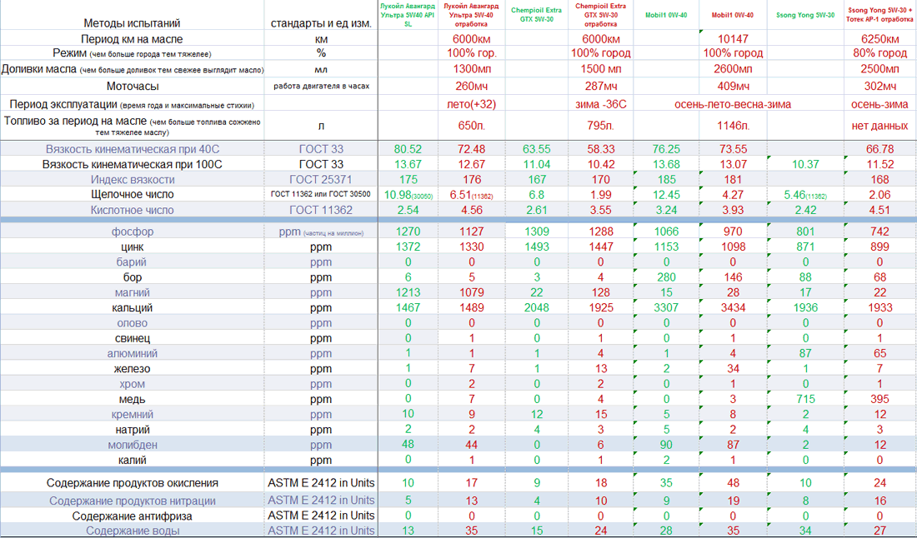This screenshot has width=917, height=538.
Task: Select the 'Моточасы' row label
Action: pos(133,87)
